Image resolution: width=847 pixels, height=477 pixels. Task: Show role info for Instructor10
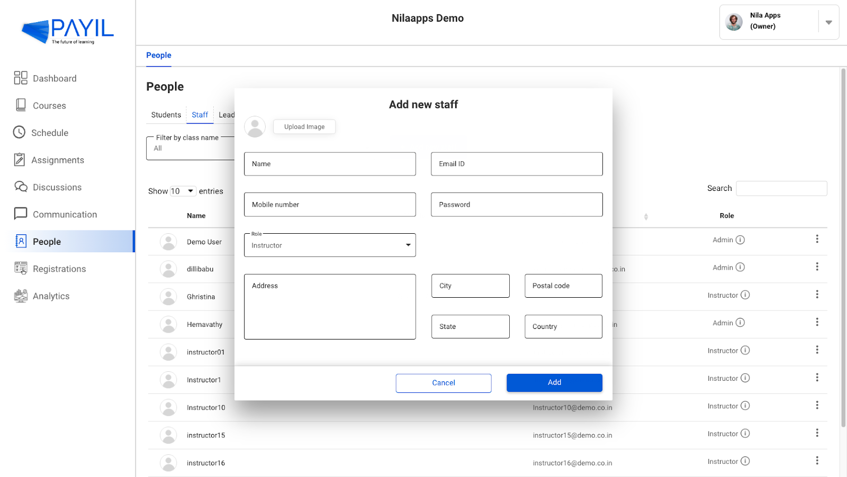(x=745, y=406)
